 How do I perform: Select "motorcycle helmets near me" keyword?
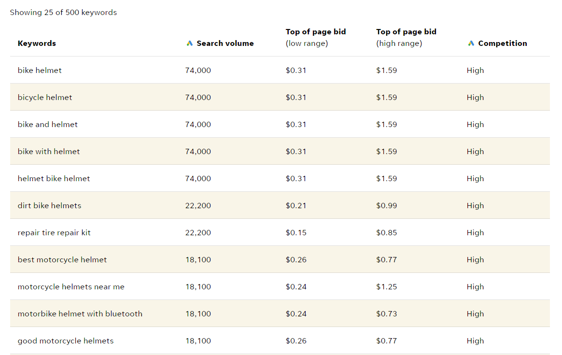(x=71, y=287)
